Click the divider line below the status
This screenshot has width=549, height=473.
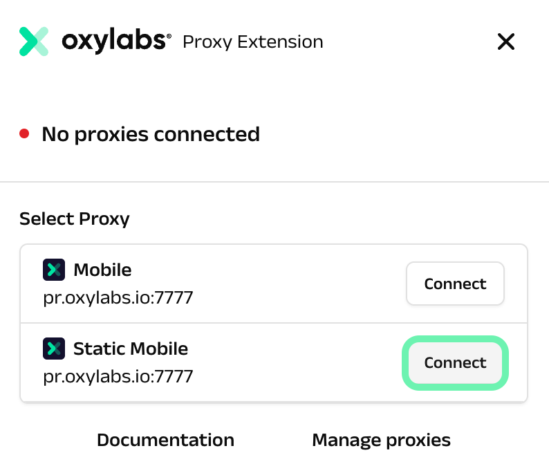[274, 182]
